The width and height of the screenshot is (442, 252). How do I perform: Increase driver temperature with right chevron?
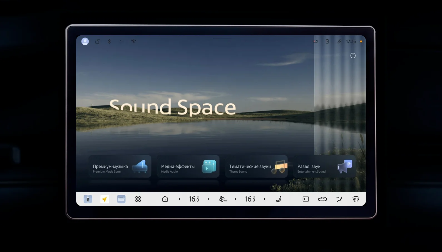pyautogui.click(x=208, y=199)
